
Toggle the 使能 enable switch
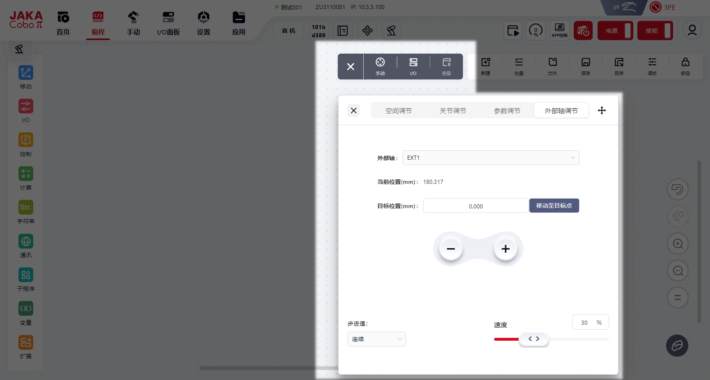tap(655, 31)
